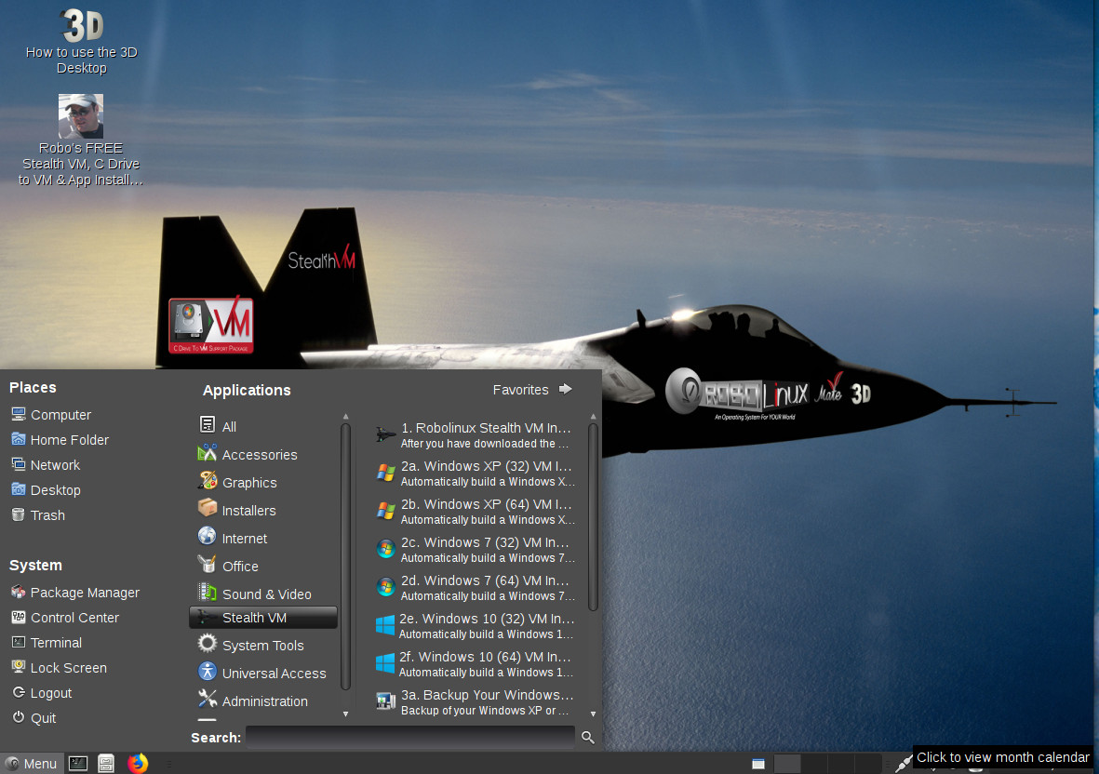Click the network connection tray icon
The width and height of the screenshot is (1099, 774).
[904, 764]
